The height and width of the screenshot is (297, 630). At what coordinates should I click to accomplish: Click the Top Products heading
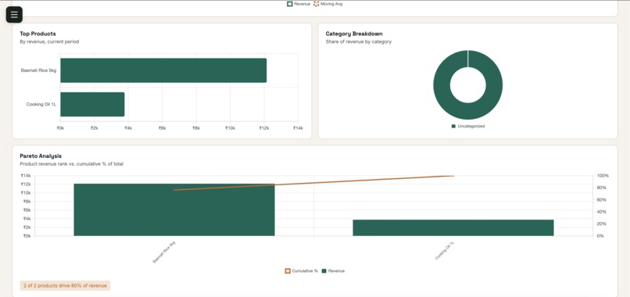pos(38,34)
